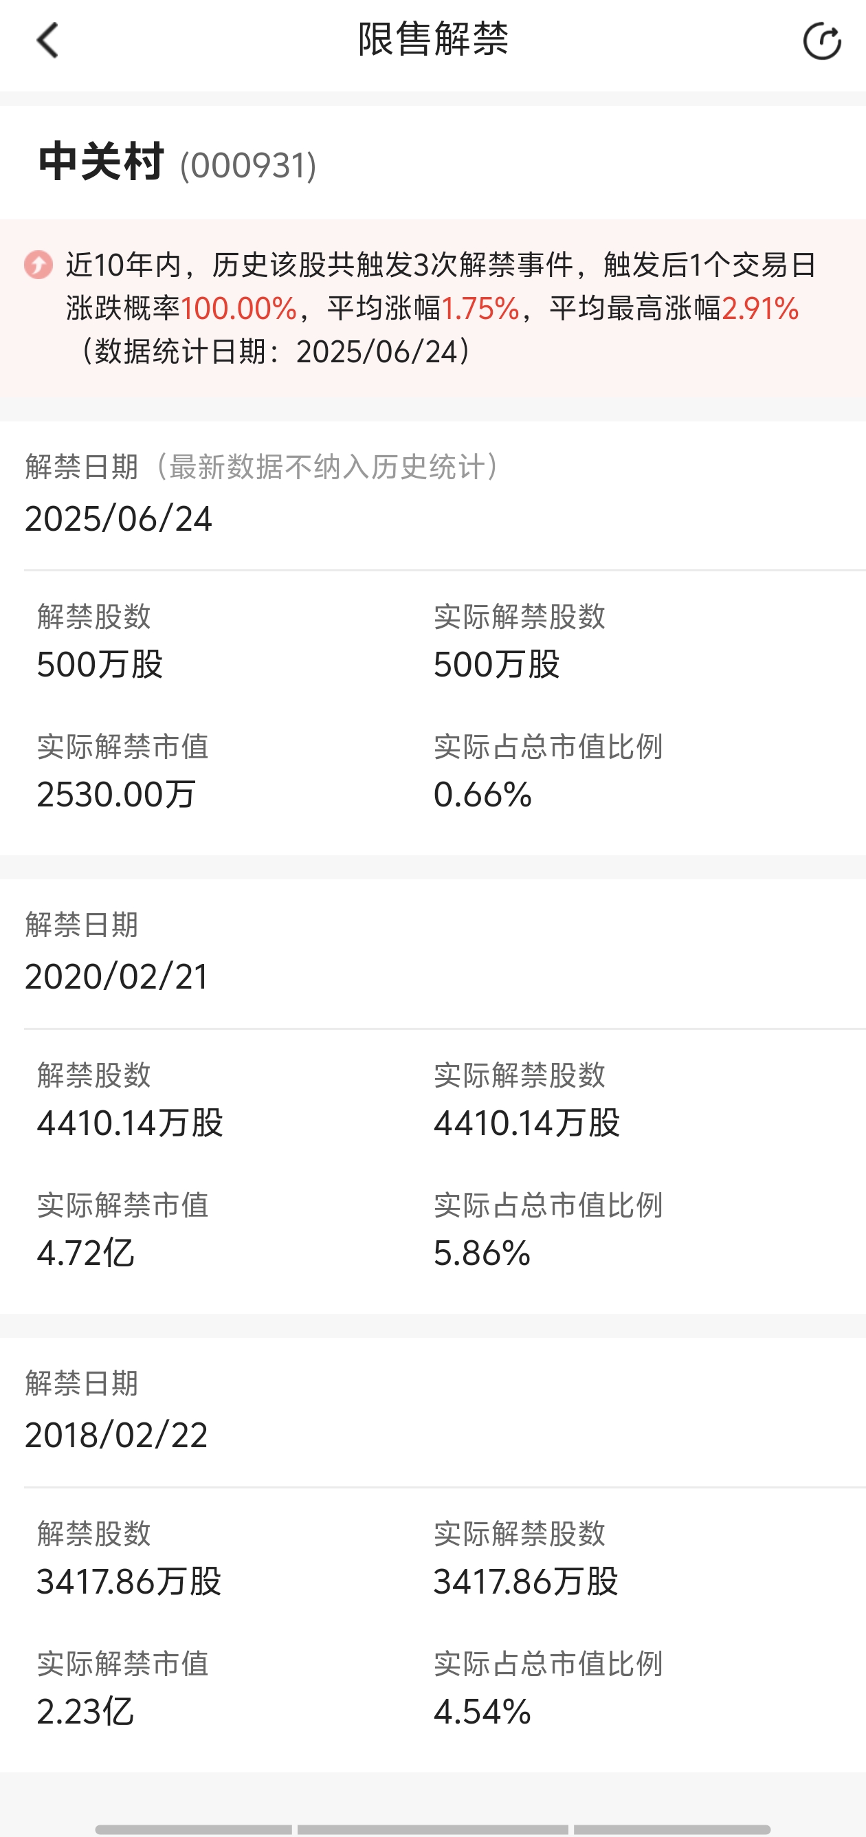Viewport: 866px width, 1837px height.
Task: Tap the 2.23亿 actual unlock market value
Action: tap(85, 1711)
